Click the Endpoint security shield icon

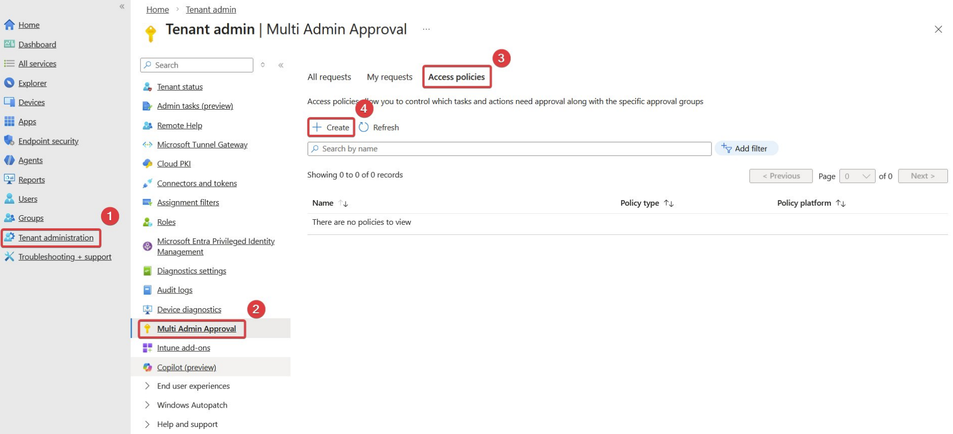click(x=9, y=140)
